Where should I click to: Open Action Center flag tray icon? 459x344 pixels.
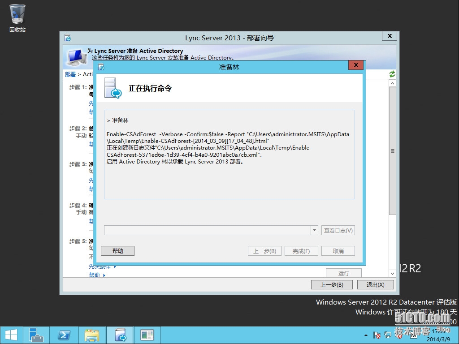click(x=377, y=335)
